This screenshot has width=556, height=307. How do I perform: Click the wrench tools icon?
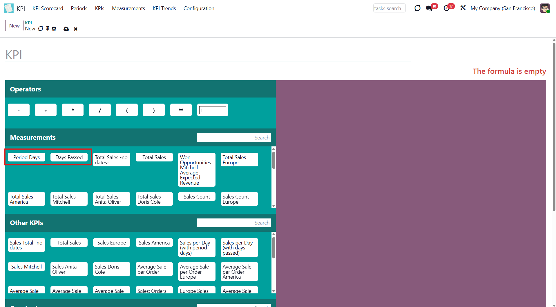coord(463,8)
